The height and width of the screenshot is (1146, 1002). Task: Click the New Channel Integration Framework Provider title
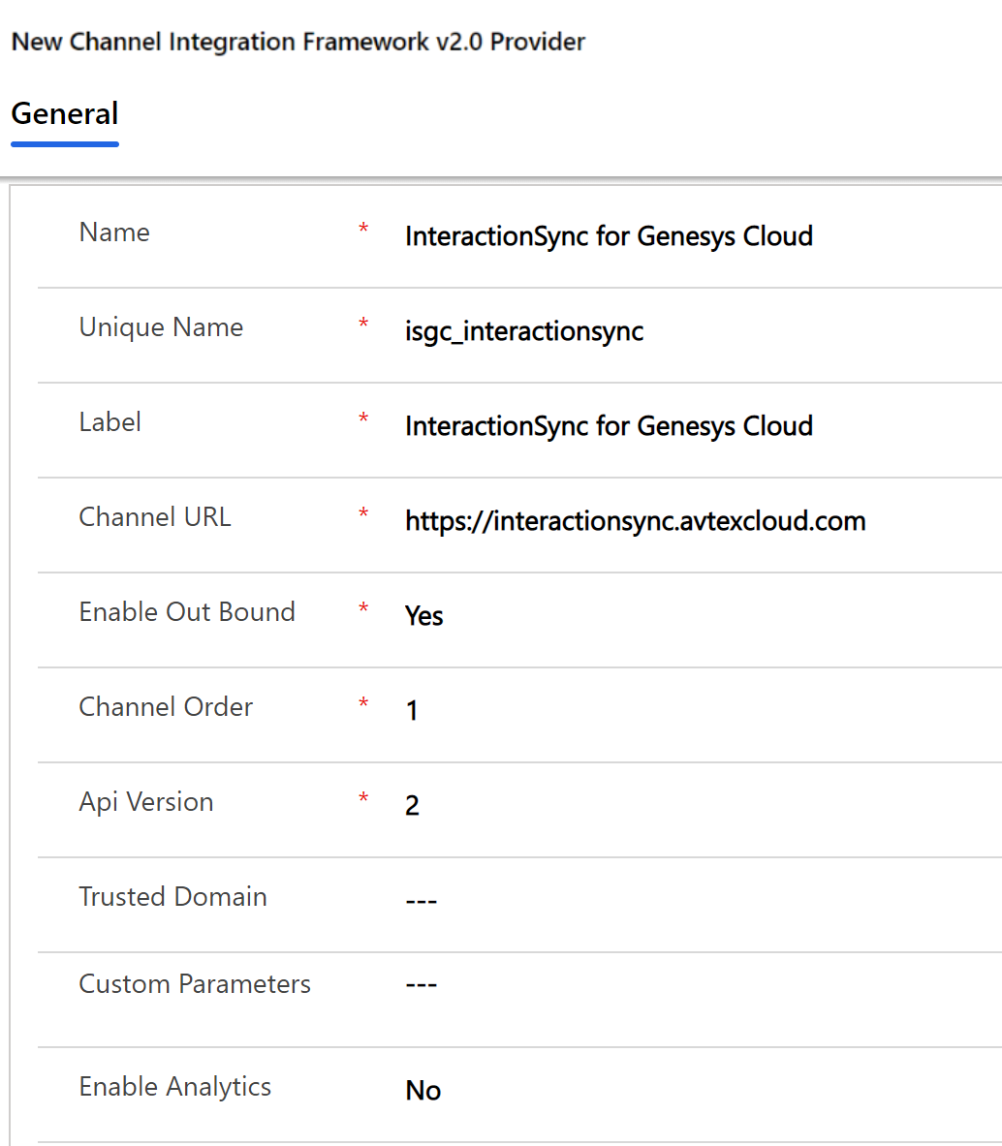(298, 42)
